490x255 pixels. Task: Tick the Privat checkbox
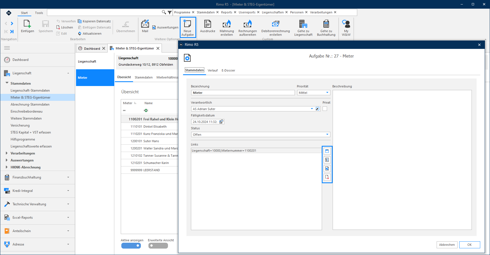325,109
